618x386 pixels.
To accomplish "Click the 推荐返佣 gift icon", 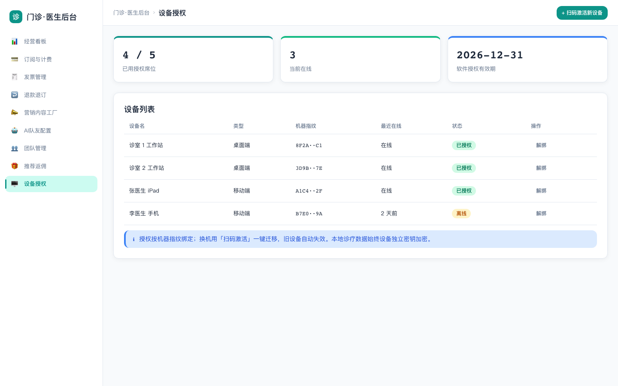I will click(15, 166).
